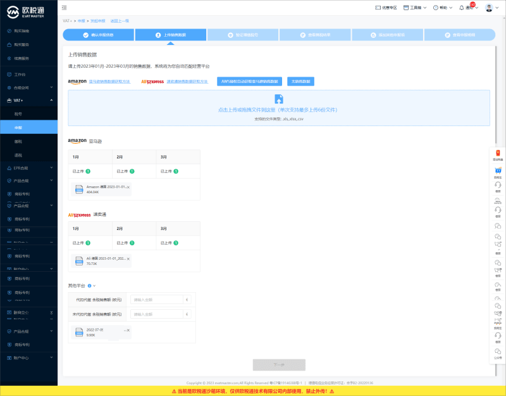Open the red envelope icon in floating panel

point(498,153)
